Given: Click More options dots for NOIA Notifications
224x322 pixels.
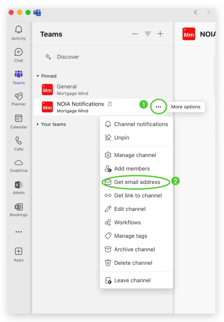Looking at the screenshot, I should click(x=158, y=107).
